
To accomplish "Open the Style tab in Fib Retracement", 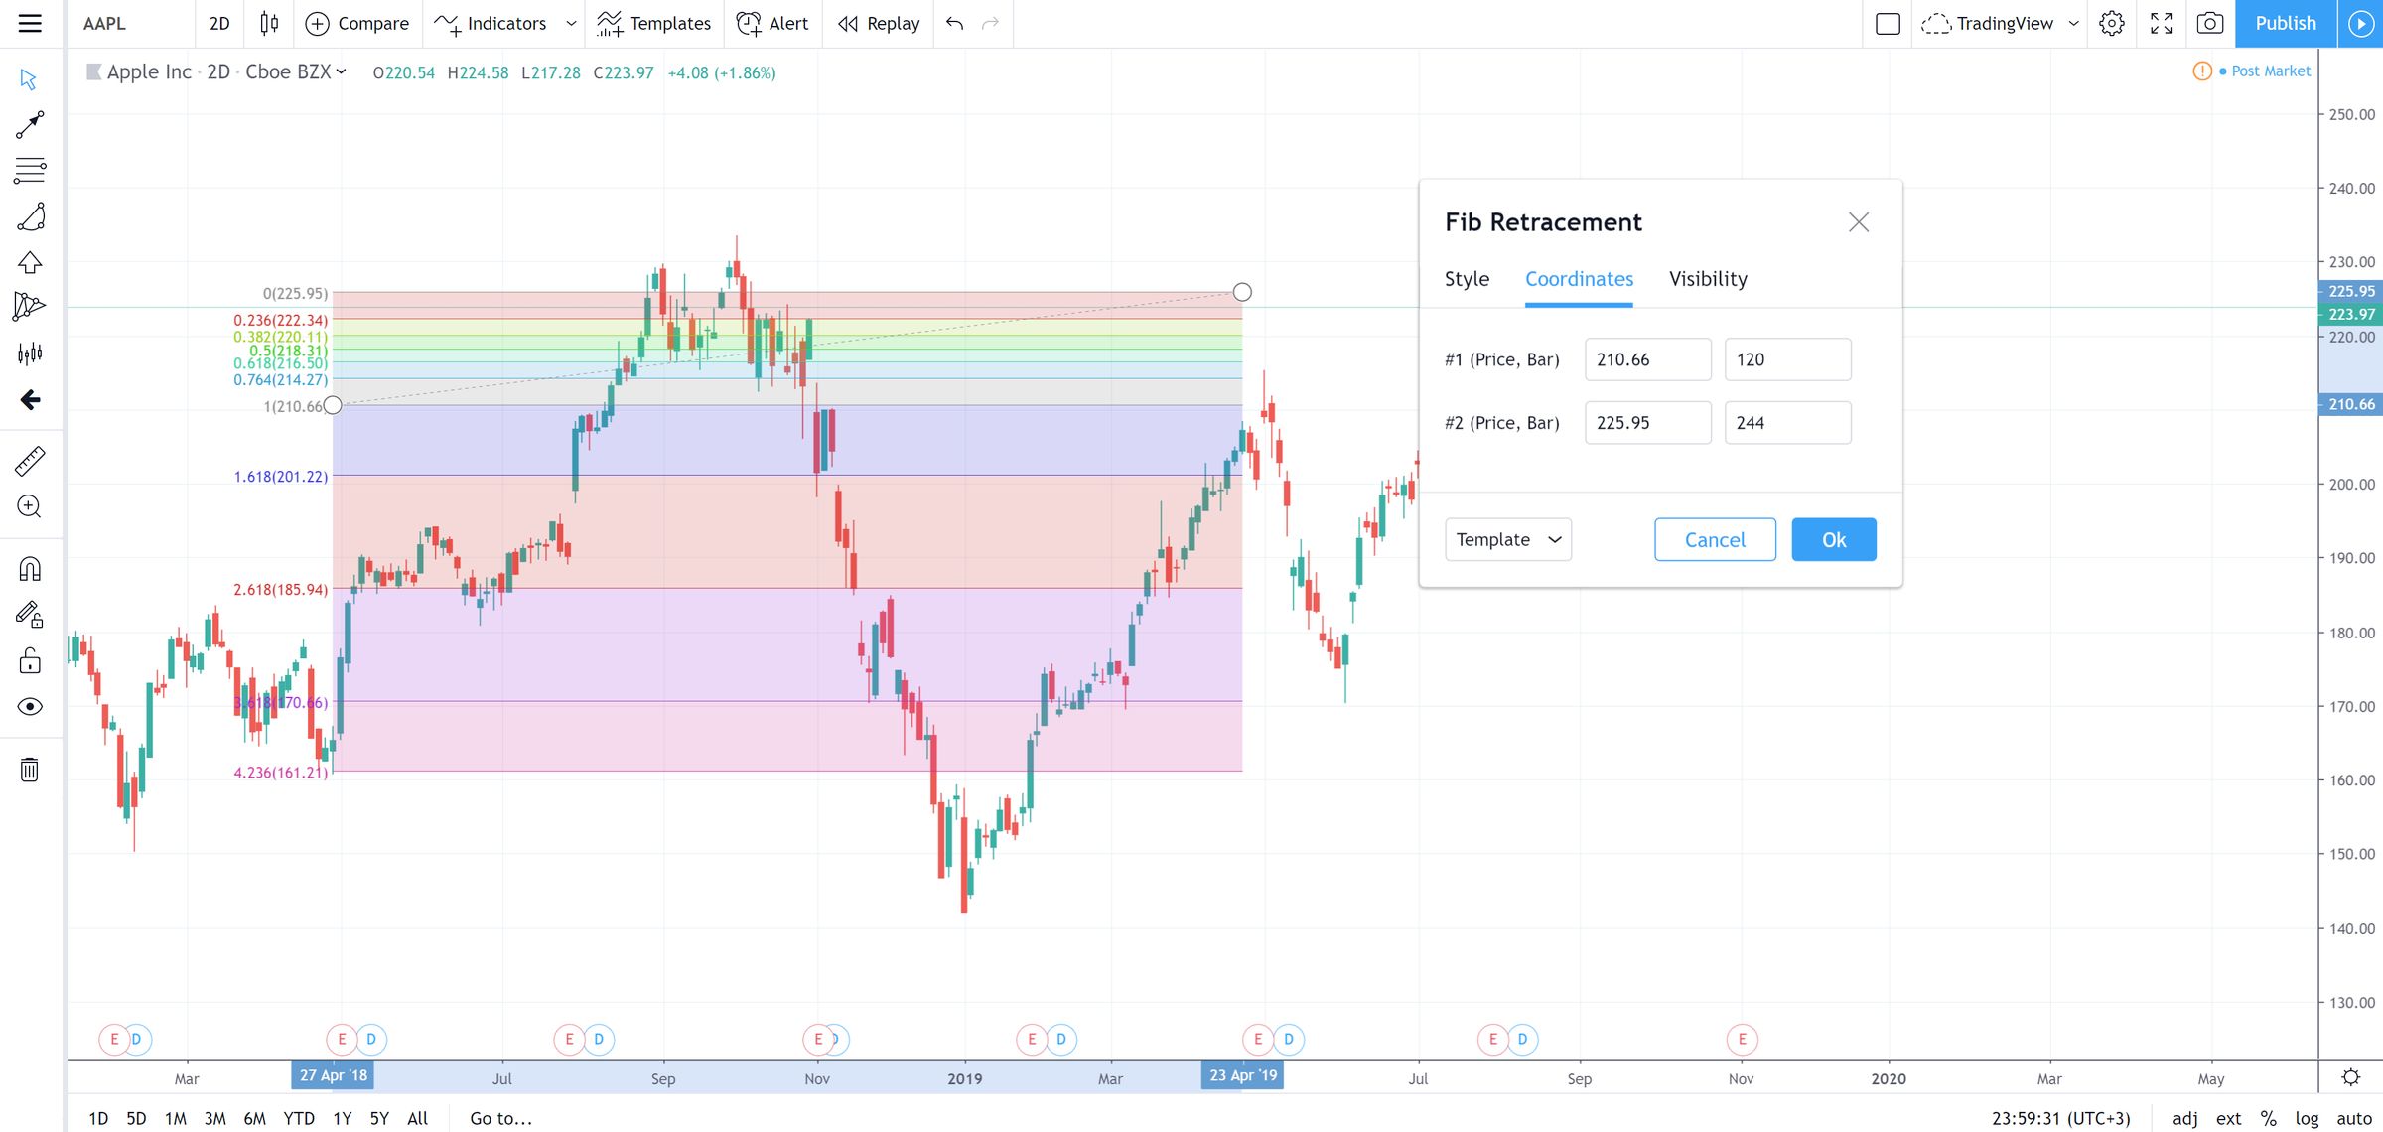I will tap(1467, 279).
